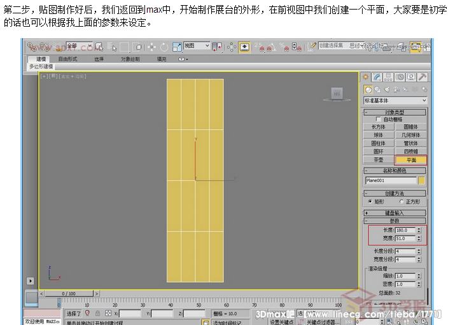
Task: Toggle the Window/Crossing selection icon
Action: [x=137, y=47]
